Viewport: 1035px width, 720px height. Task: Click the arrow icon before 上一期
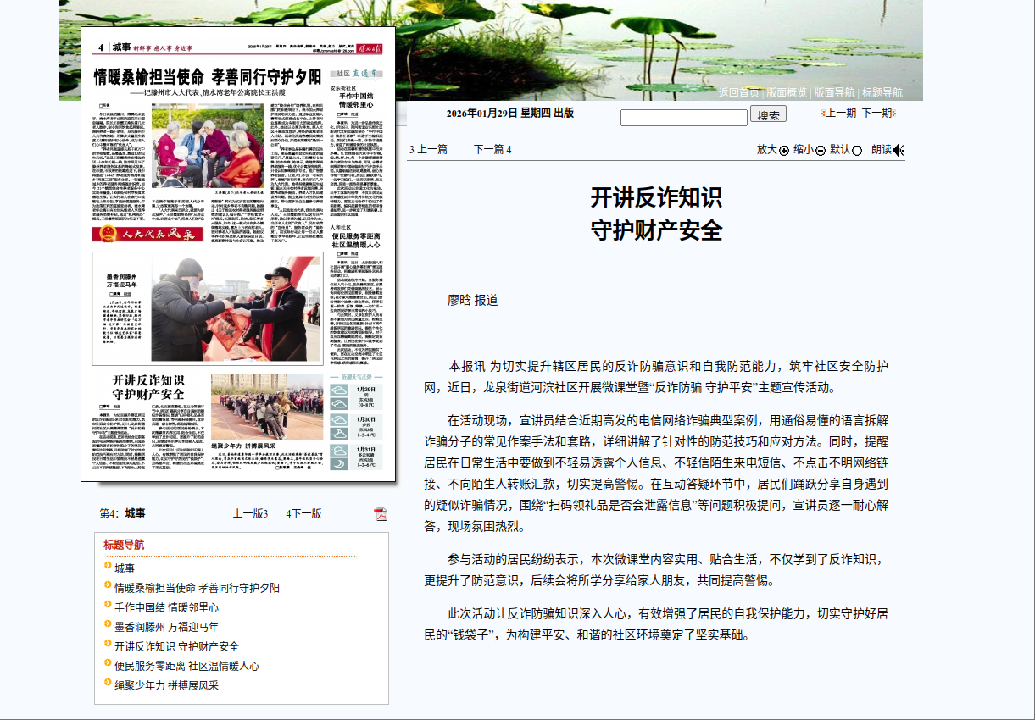[823, 113]
